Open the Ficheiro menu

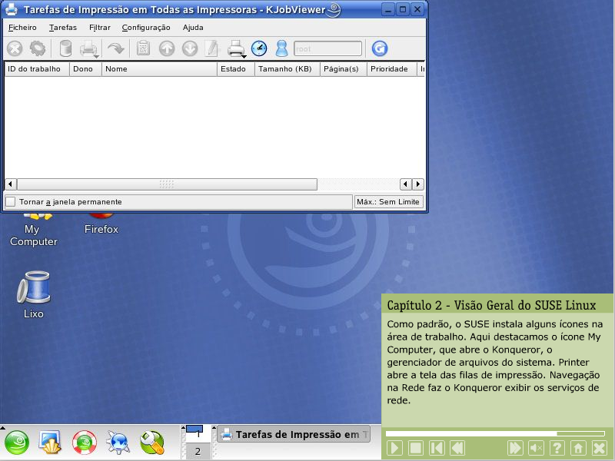click(22, 27)
